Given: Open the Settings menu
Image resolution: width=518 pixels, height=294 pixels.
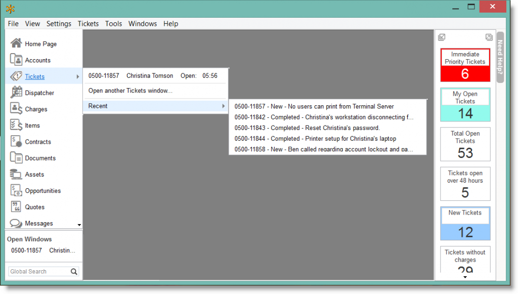Looking at the screenshot, I should click(59, 24).
